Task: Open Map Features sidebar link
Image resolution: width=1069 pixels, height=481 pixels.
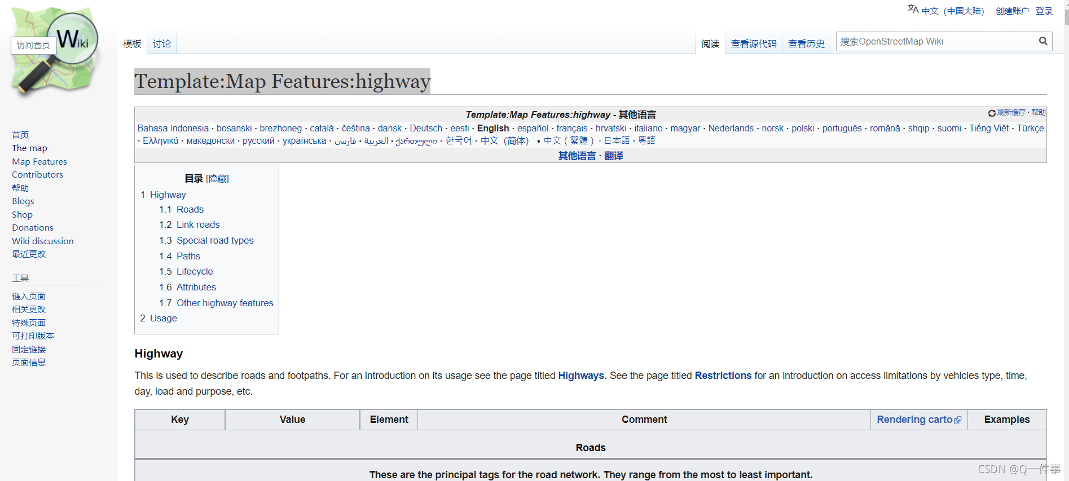Action: [39, 161]
